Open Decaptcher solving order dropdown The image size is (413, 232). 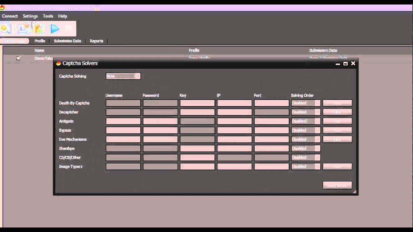click(306, 112)
